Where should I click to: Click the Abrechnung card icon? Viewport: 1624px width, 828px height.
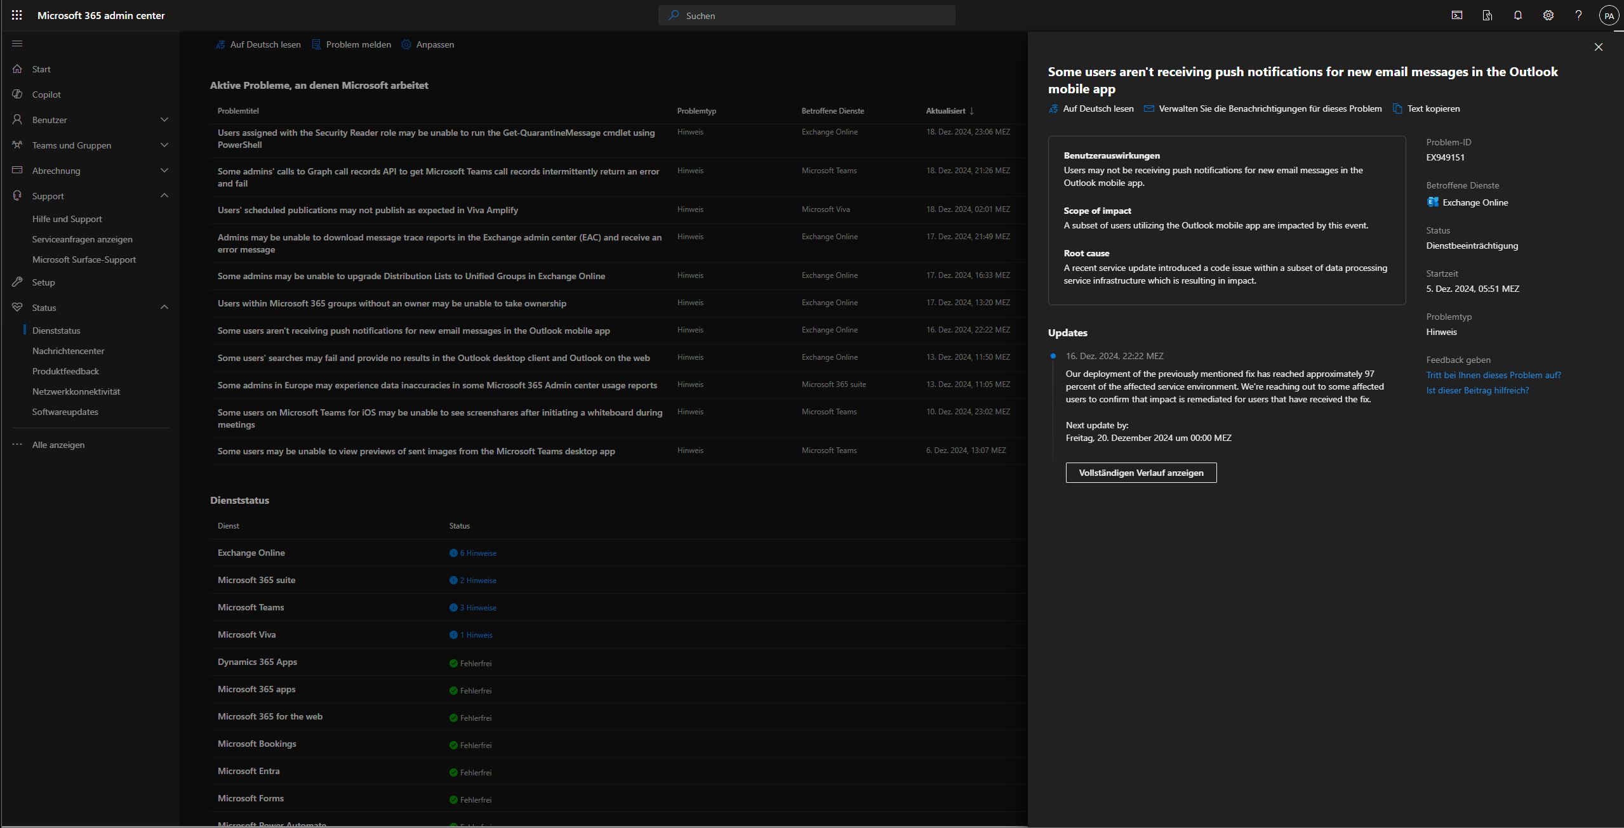(x=17, y=171)
